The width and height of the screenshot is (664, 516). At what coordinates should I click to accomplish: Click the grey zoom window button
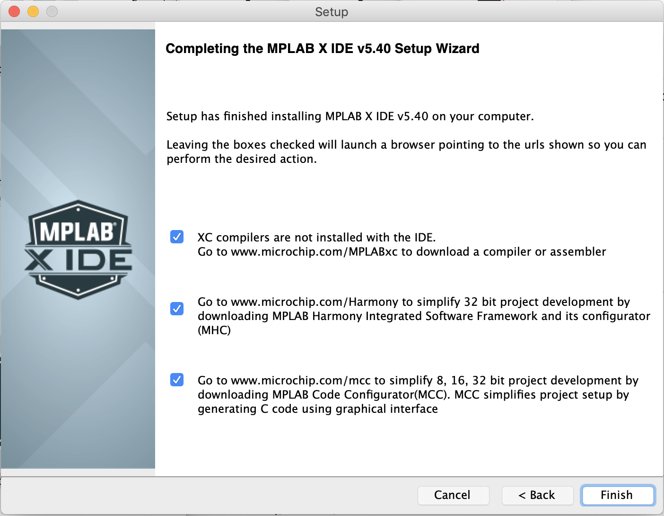click(x=51, y=11)
